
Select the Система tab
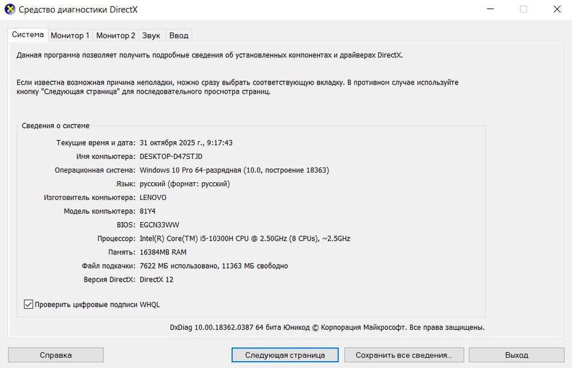click(x=27, y=34)
